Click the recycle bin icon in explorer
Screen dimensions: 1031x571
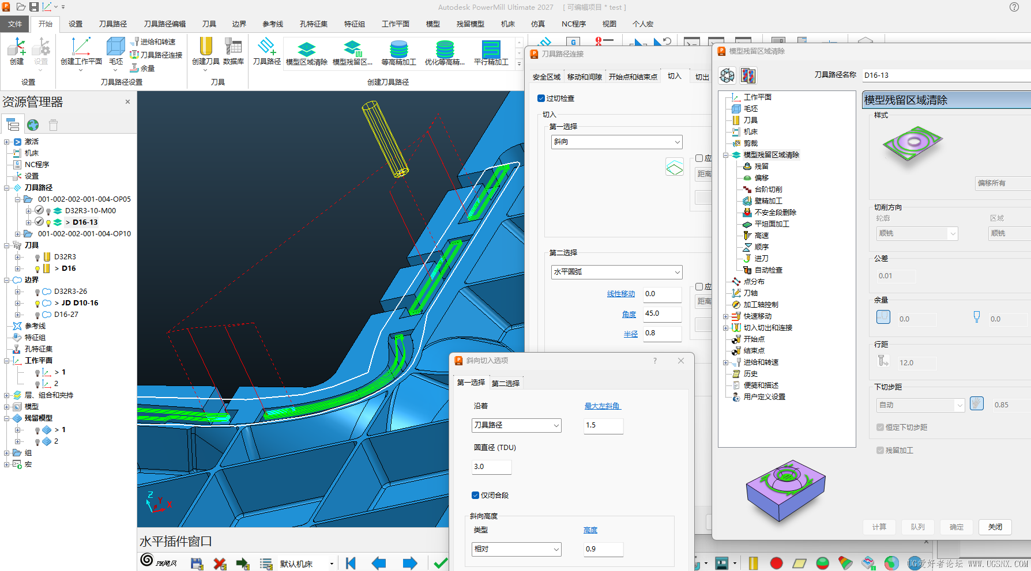click(x=53, y=125)
